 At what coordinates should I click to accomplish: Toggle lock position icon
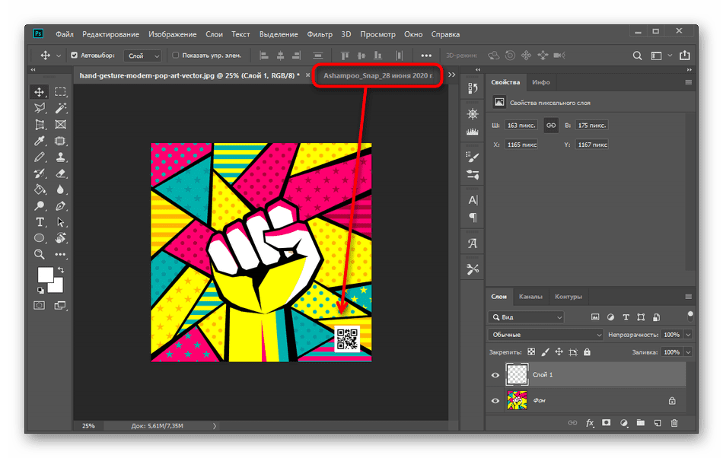[x=559, y=352]
